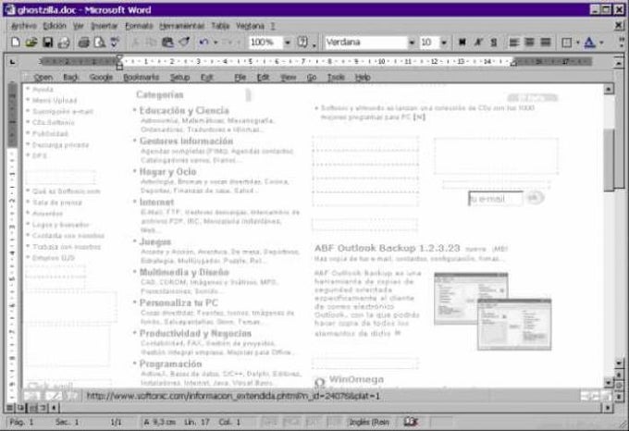629x431 pixels.
Task: Switch to Normal view icon at bottom left
Action: [x=9, y=408]
